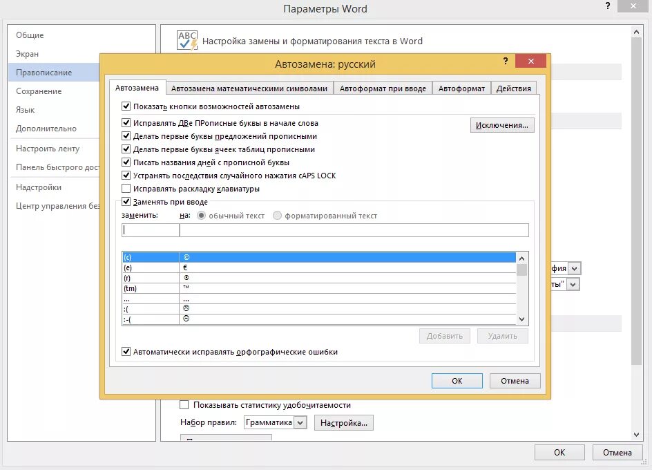The image size is (652, 470).
Task: Open the 'Действия' tab
Action: [514, 88]
